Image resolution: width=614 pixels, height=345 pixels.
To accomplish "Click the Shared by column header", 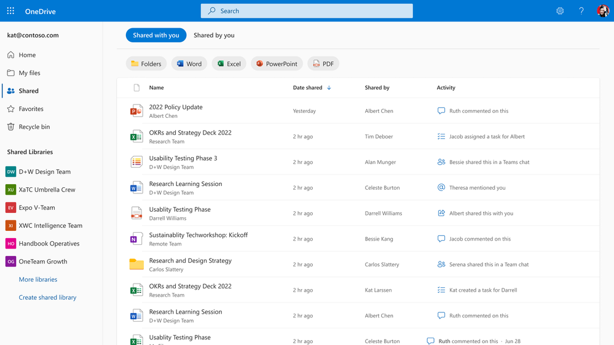I will (x=377, y=88).
